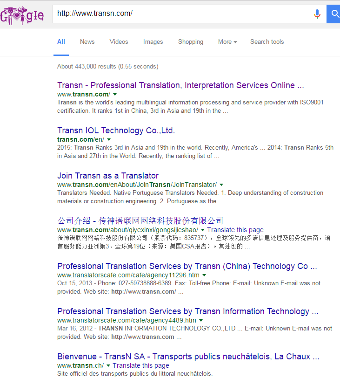Expand arrow beside www.transn.ch/ URL

(x=108, y=365)
